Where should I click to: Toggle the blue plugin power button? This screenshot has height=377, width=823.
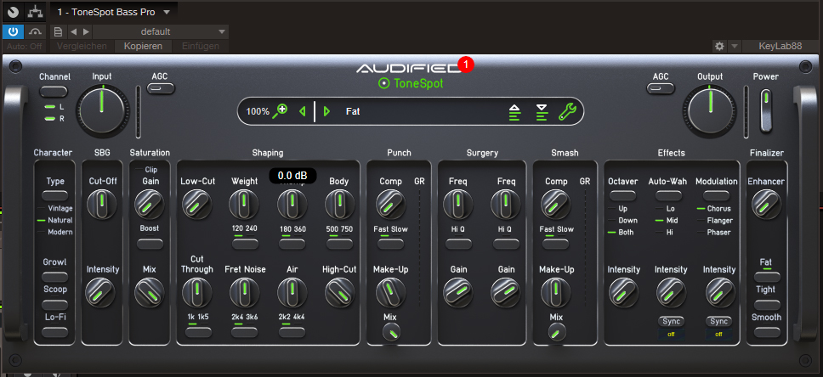(x=13, y=31)
